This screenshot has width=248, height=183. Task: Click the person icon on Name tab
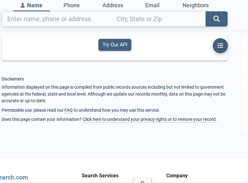23,5
